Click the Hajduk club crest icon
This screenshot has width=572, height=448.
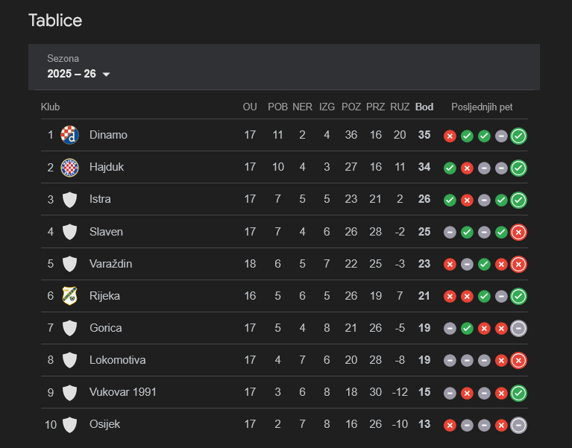[x=69, y=167]
